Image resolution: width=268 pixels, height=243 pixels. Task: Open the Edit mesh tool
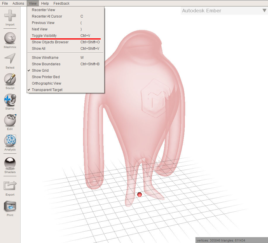[x=10, y=120]
